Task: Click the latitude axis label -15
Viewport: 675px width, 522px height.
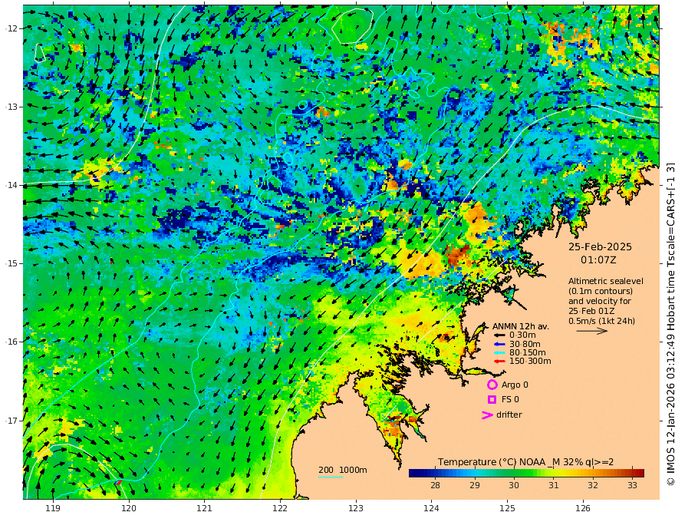Action: click(12, 263)
